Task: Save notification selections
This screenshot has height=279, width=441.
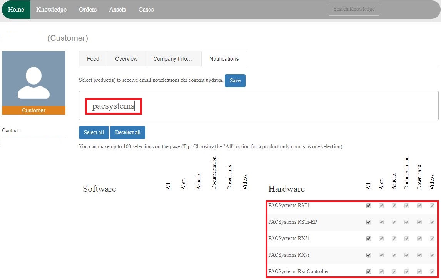Action: pyautogui.click(x=235, y=81)
